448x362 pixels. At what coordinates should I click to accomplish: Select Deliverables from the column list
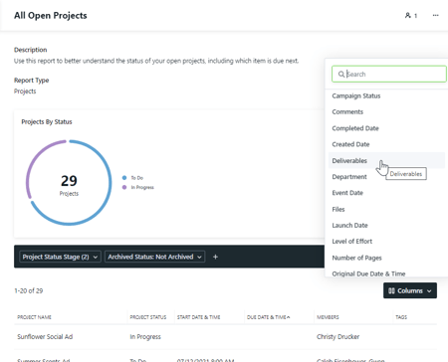349,160
